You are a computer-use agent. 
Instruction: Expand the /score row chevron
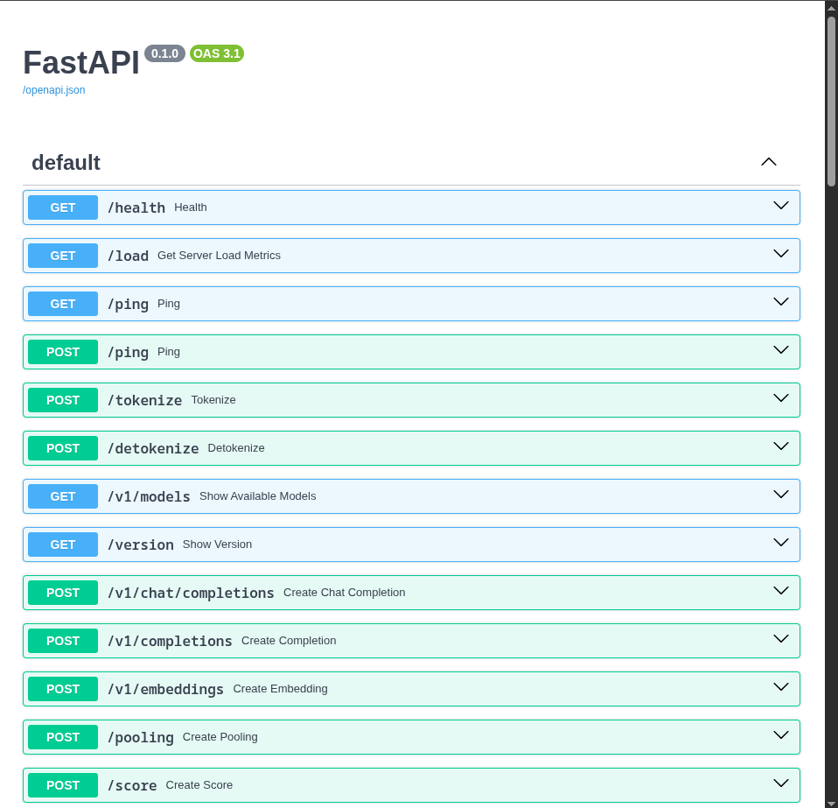pos(781,783)
